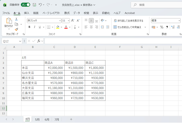Open the font name combo box
Image resolution: width=182 pixels, height=123 pixels.
(44, 21)
